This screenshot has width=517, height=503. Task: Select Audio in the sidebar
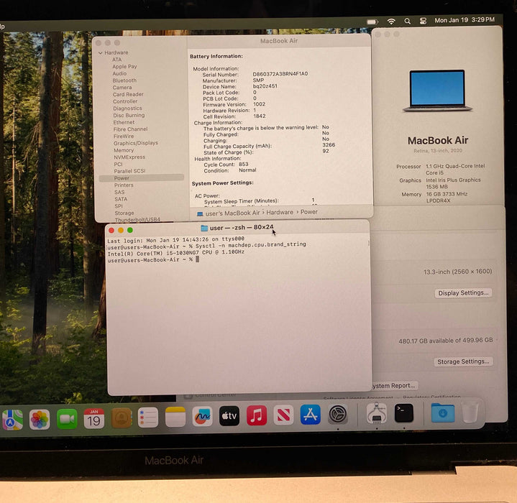119,73
